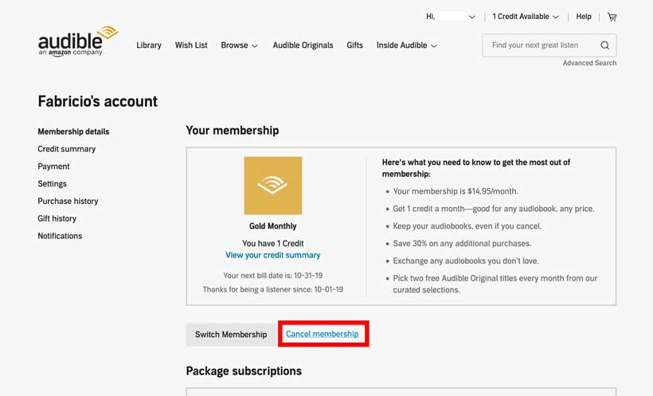Click the Cancel membership link

pyautogui.click(x=322, y=334)
